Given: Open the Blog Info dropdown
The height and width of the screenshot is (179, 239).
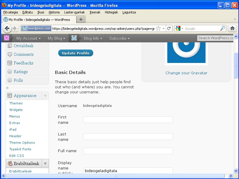Looking at the screenshot, I should coord(93,38).
